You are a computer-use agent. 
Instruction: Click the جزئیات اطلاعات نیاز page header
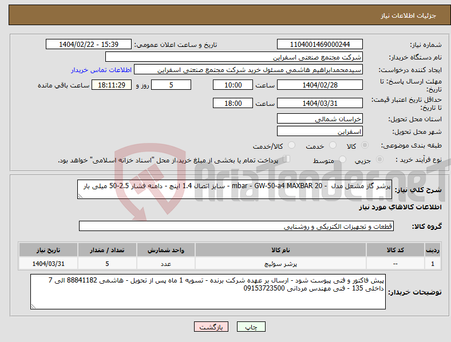pyautogui.click(x=408, y=15)
